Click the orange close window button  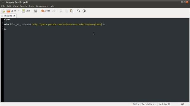click(x=187, y=2)
